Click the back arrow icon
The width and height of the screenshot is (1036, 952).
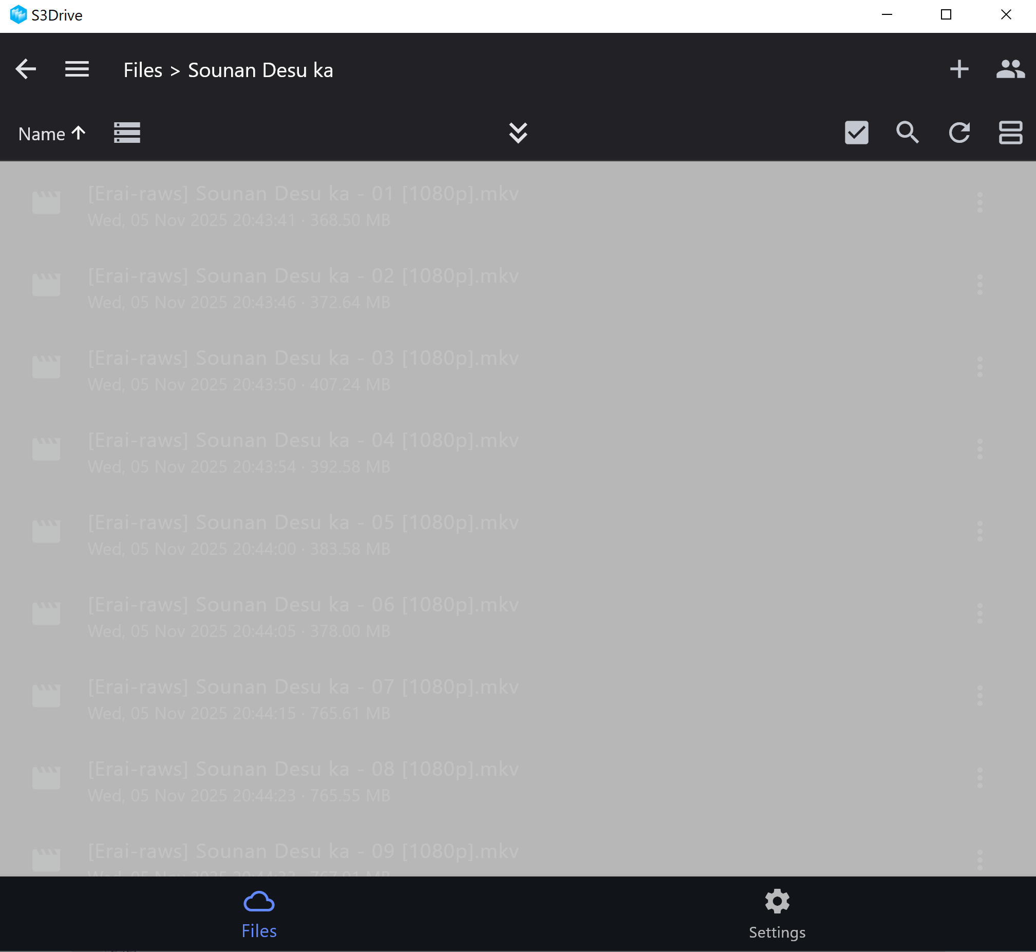(25, 69)
